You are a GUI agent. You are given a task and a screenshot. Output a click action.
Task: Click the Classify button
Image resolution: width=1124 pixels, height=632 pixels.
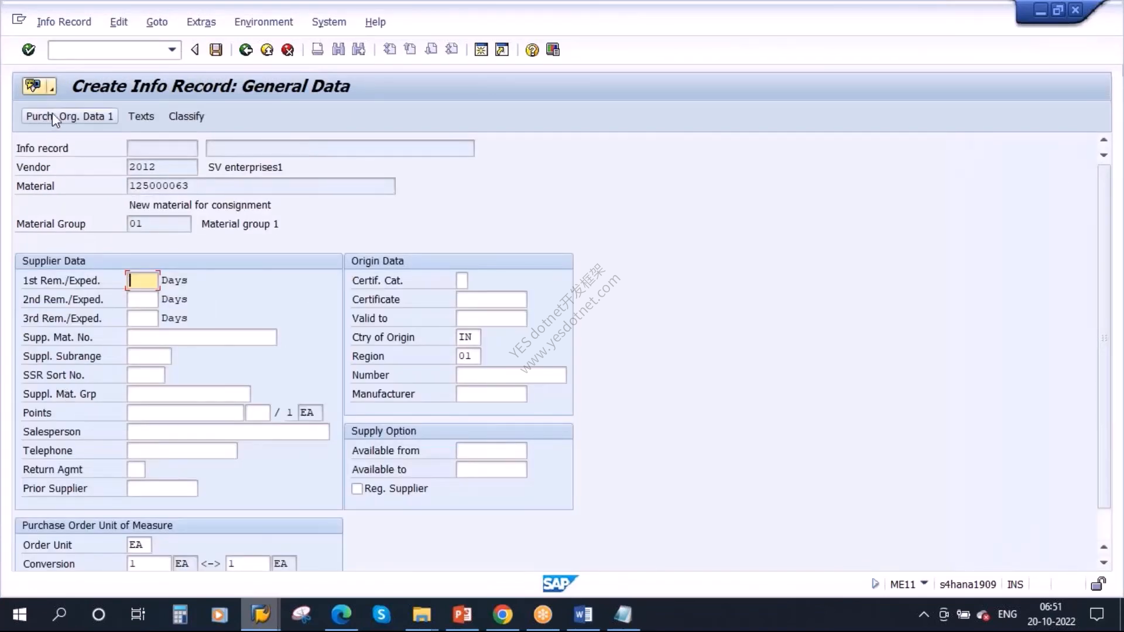coord(186,116)
